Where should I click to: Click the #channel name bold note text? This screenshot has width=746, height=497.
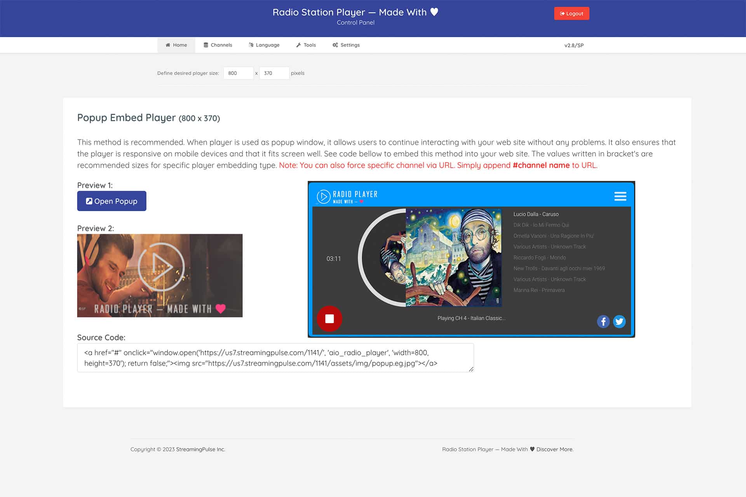click(x=541, y=165)
